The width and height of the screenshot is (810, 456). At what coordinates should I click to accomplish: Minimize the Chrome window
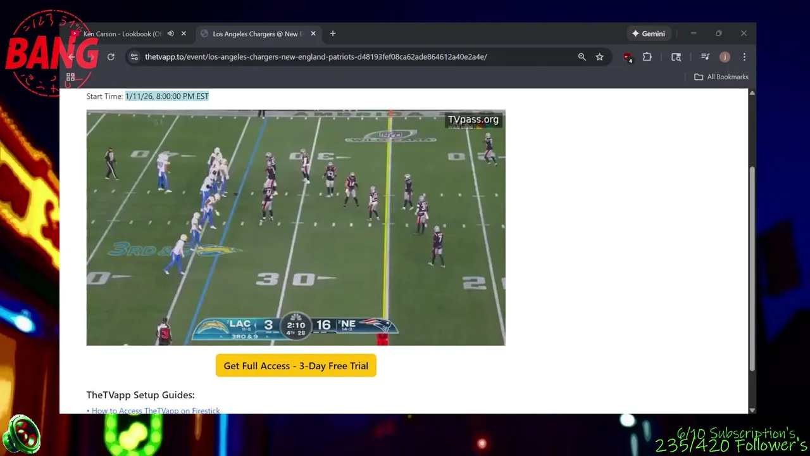tap(694, 34)
